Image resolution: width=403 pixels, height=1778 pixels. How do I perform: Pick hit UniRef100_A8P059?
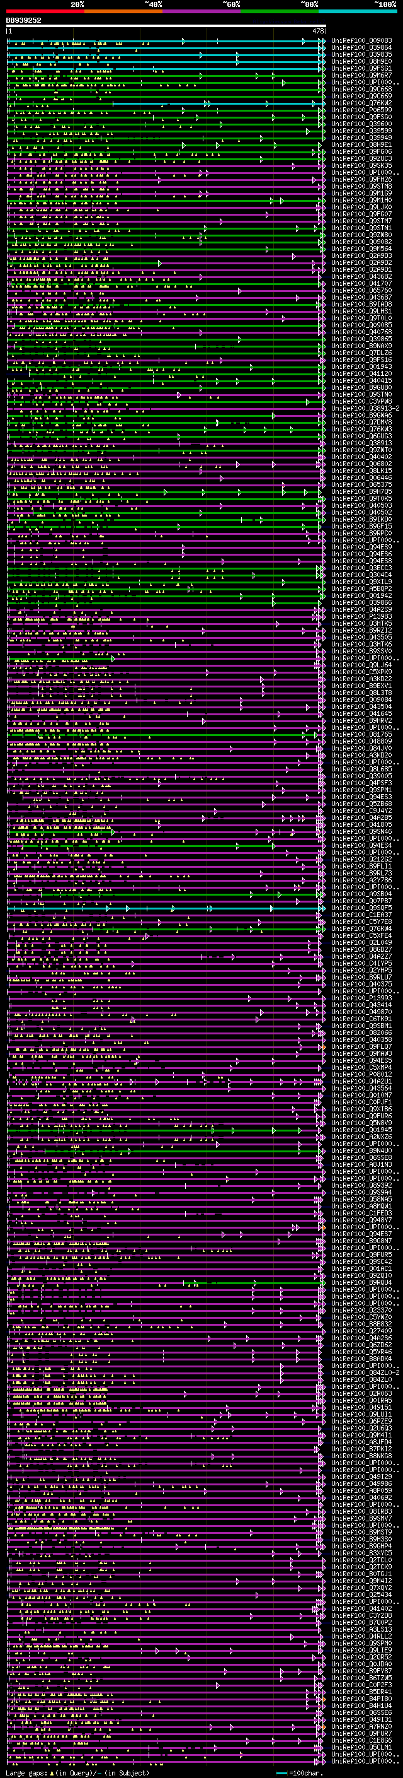click(361, 1490)
